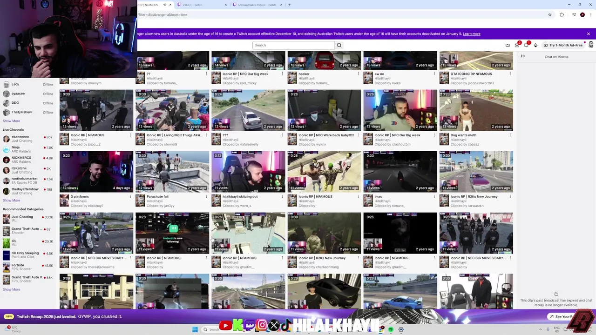This screenshot has height=335, width=596.
Task: Open Ninja's avatar in Live Channels
Action: 6,149
